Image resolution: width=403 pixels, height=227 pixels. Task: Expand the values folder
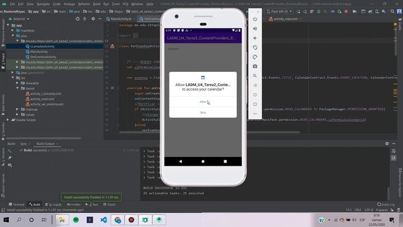coord(17,115)
